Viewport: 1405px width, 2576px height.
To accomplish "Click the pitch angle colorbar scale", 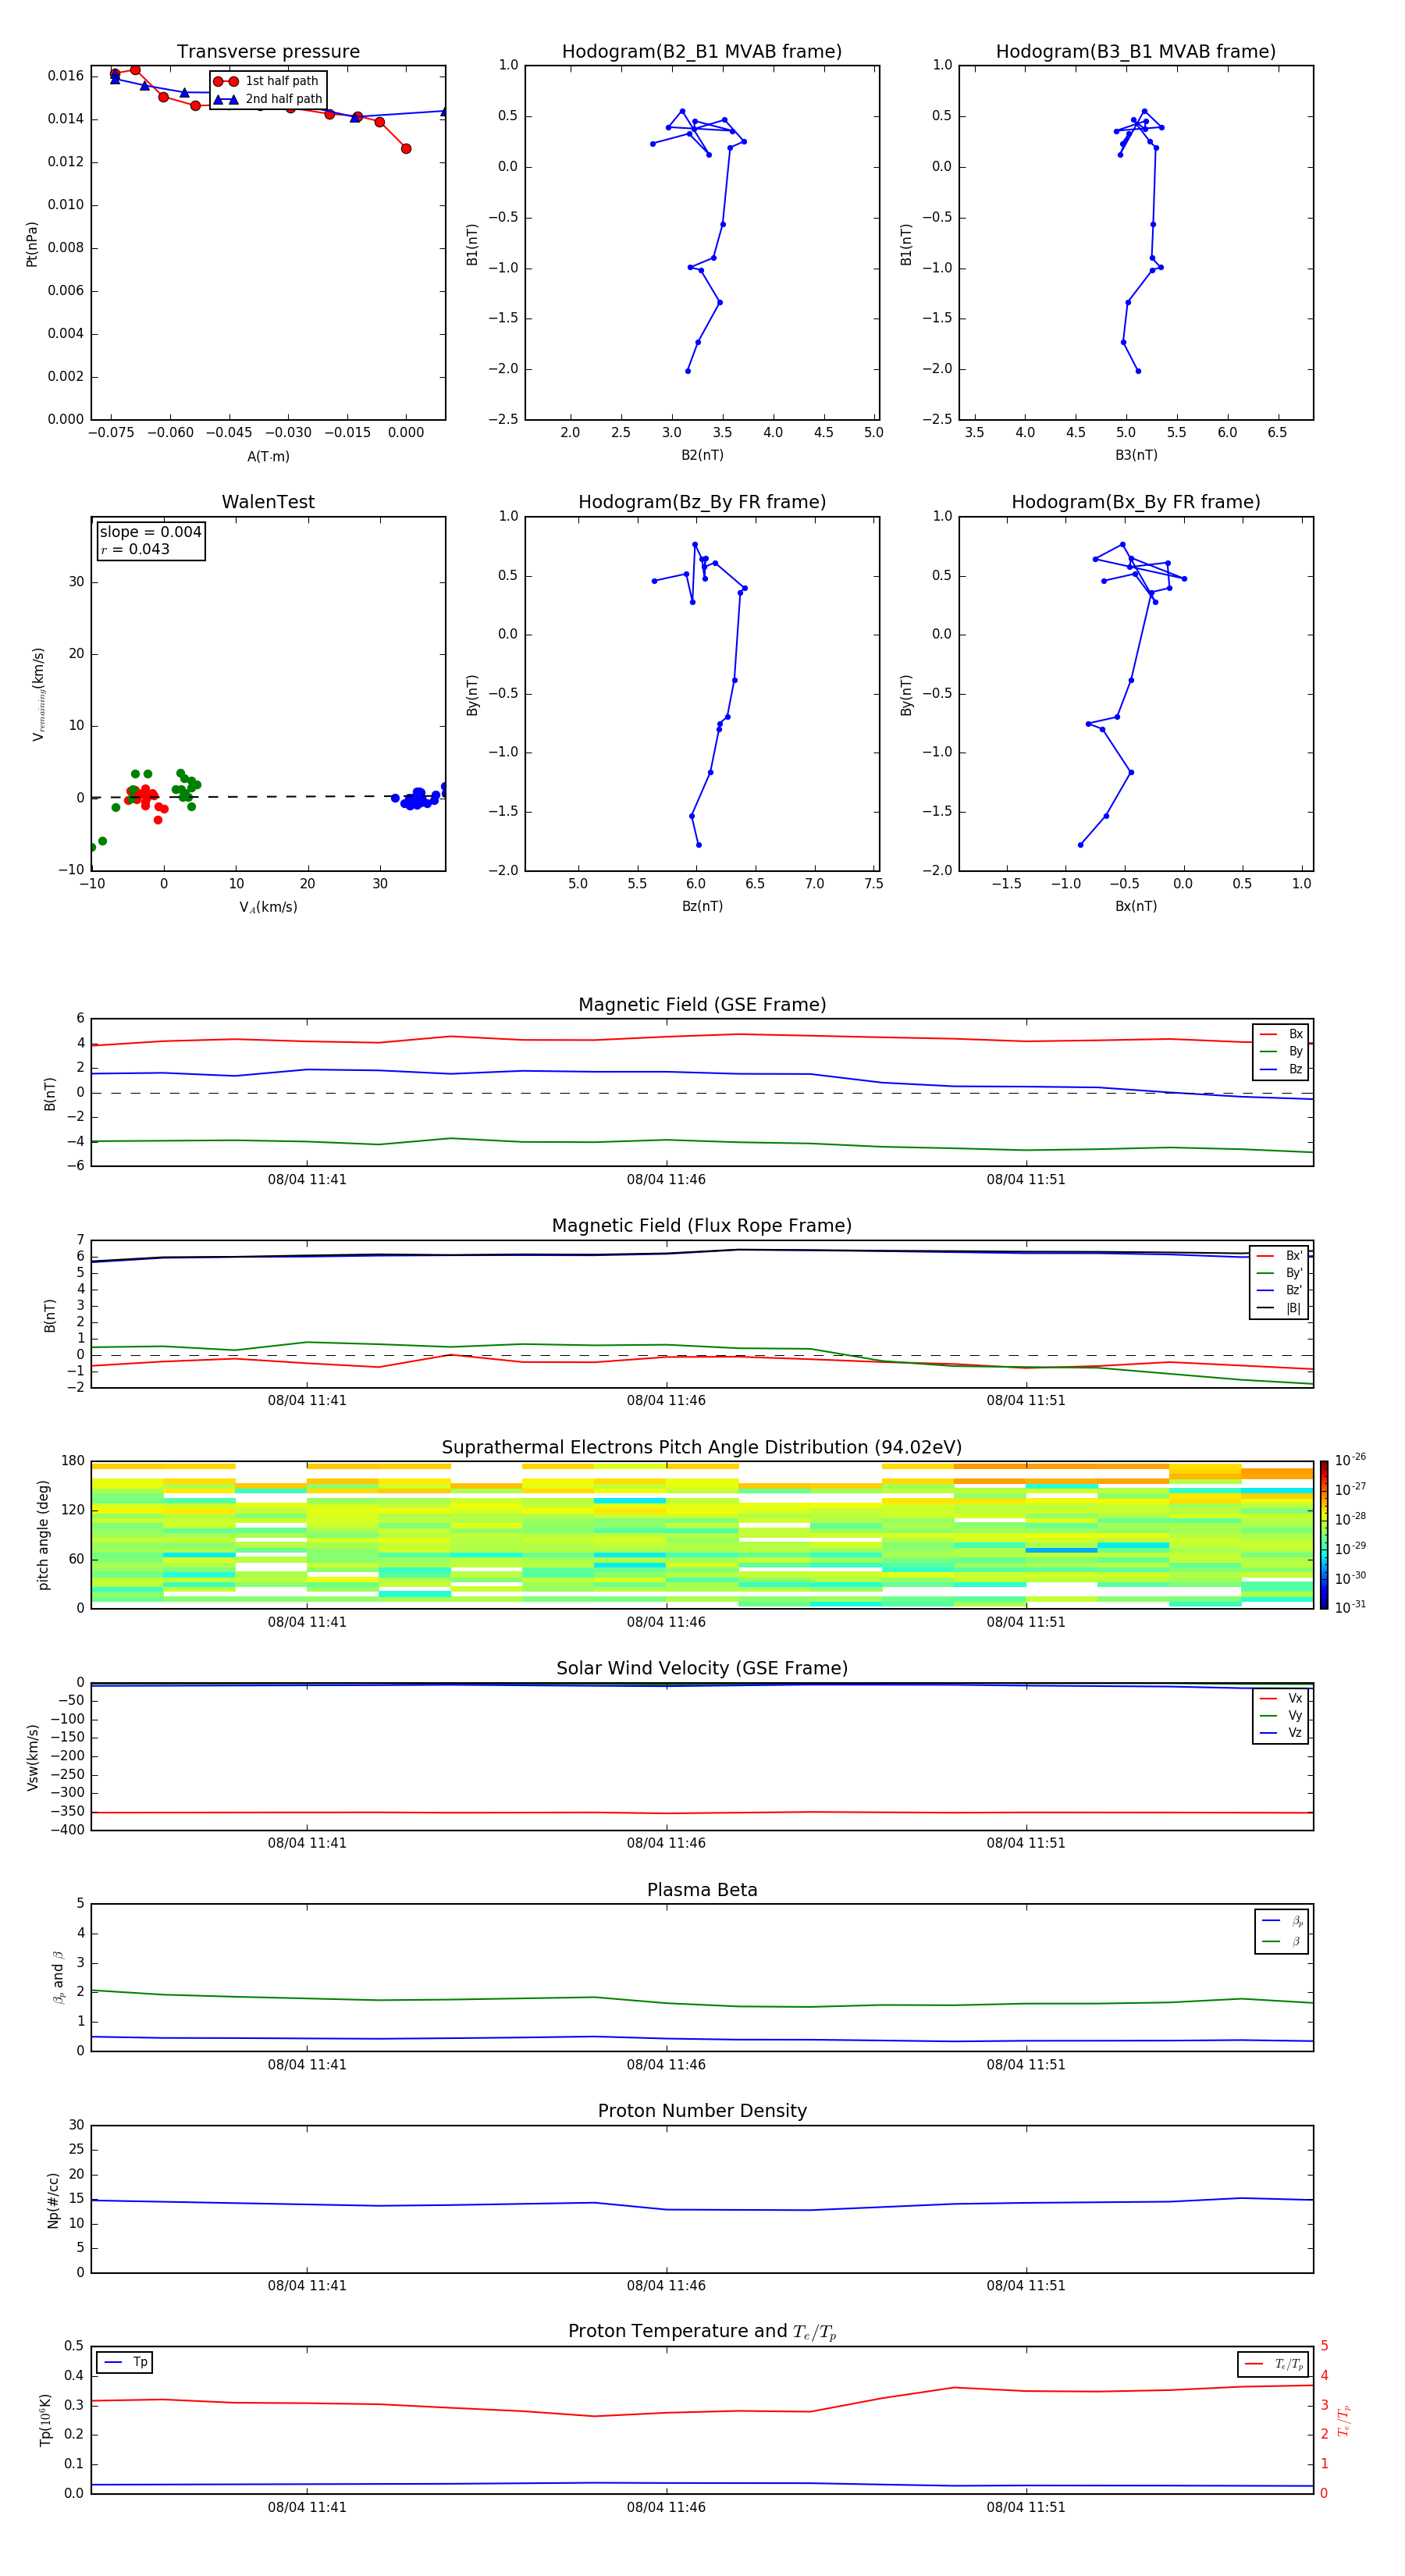I will tap(1324, 1535).
